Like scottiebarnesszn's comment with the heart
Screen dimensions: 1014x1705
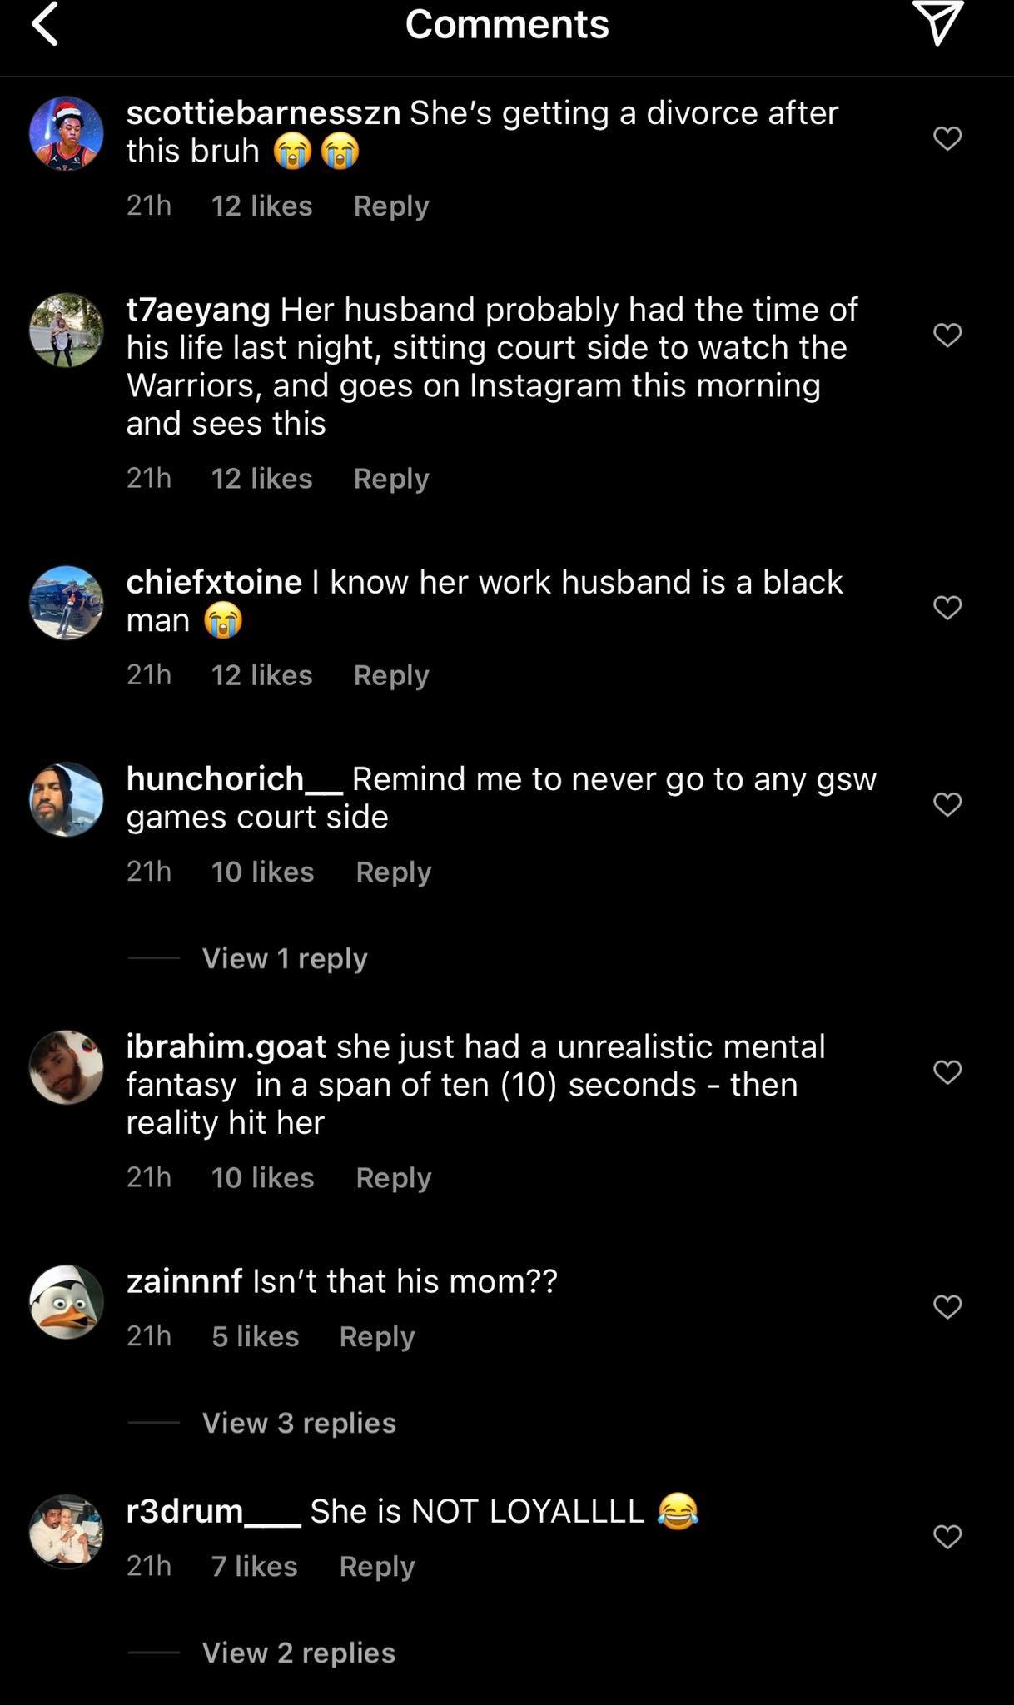pos(947,138)
